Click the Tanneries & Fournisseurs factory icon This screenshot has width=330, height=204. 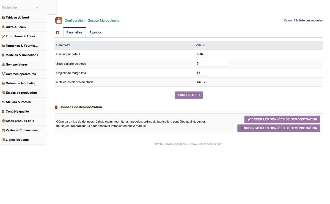click(3, 46)
